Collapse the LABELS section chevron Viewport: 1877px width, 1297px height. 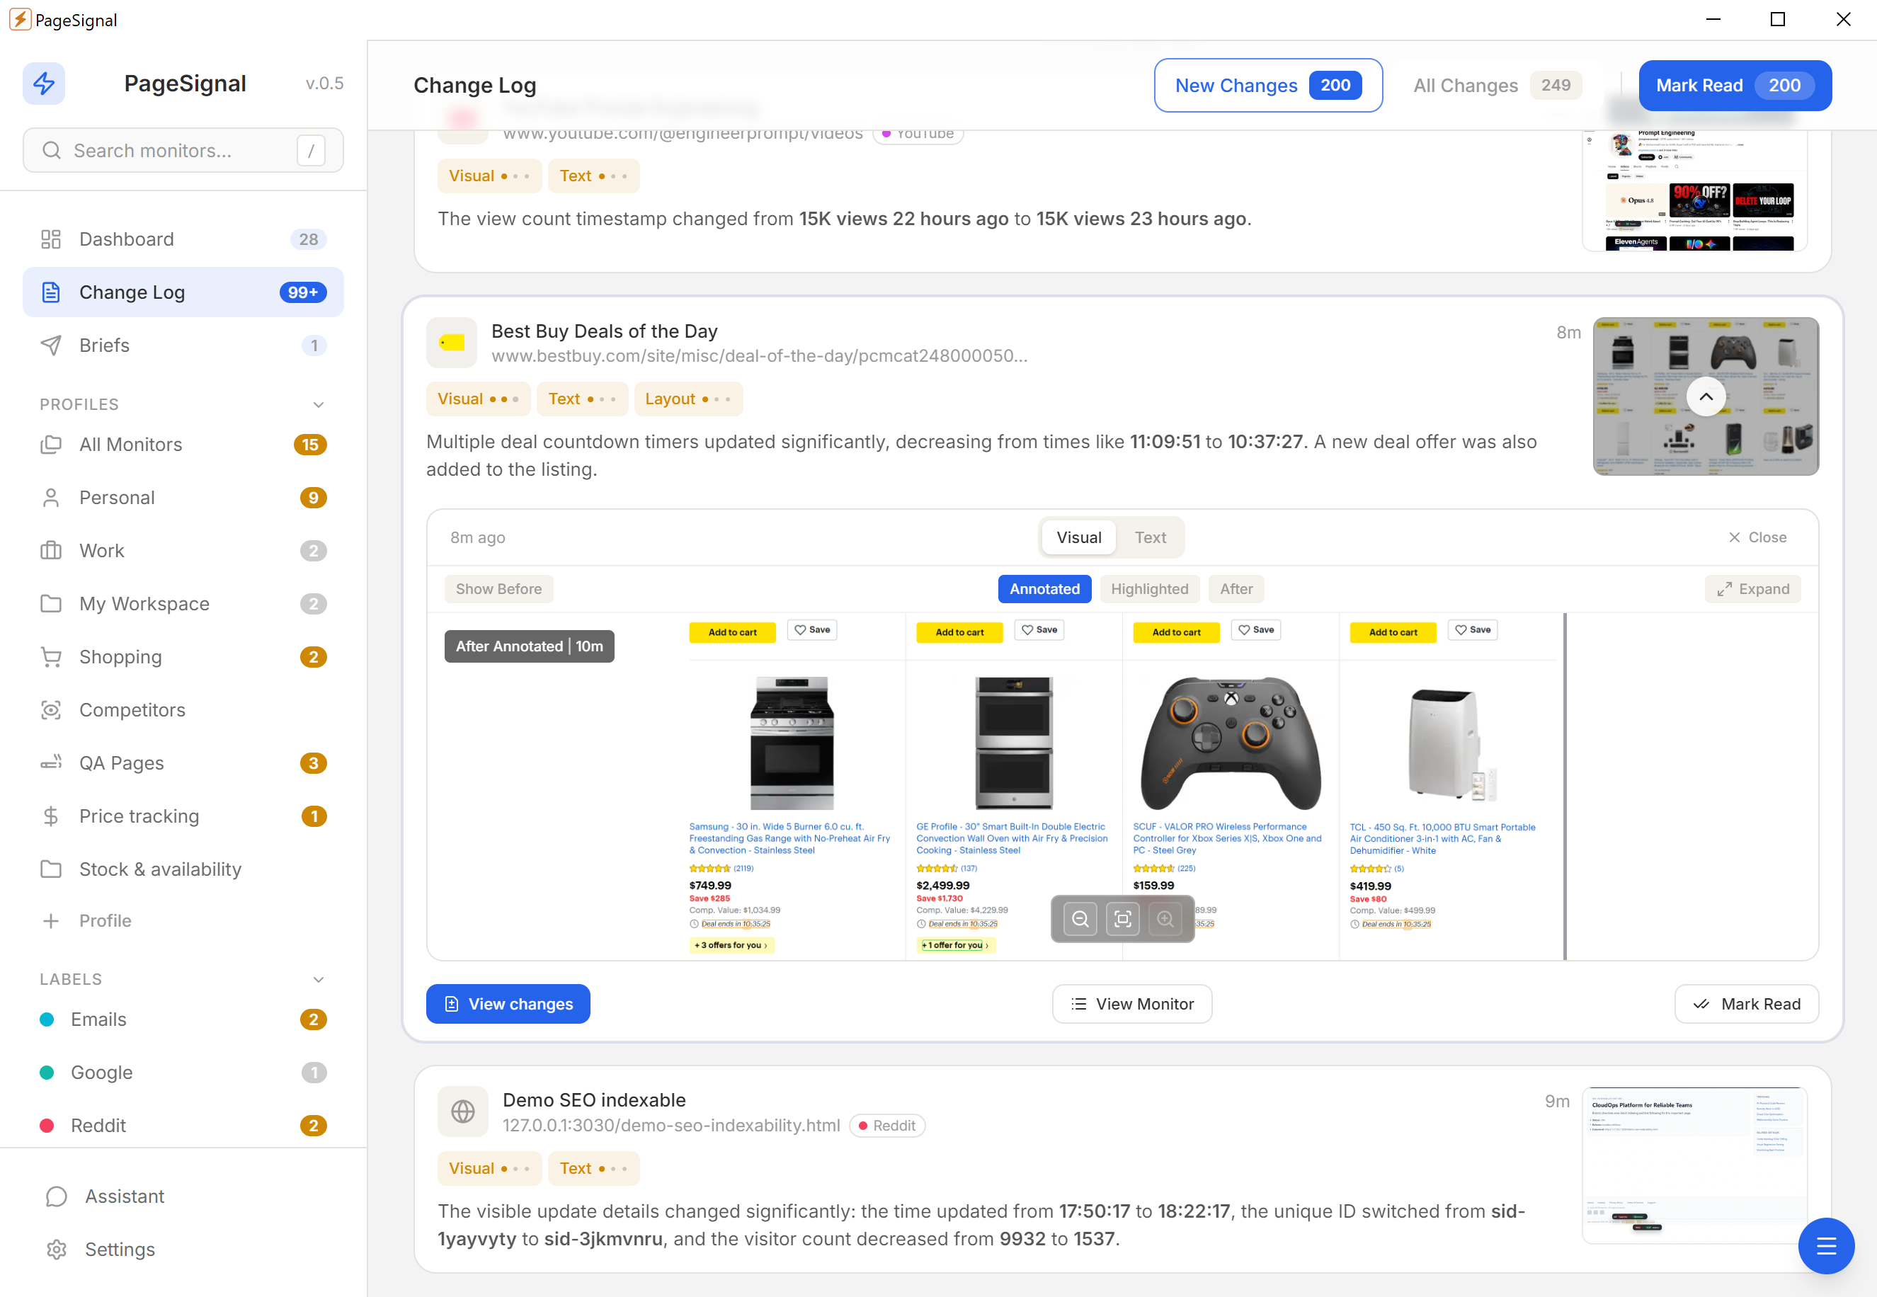coord(319,979)
